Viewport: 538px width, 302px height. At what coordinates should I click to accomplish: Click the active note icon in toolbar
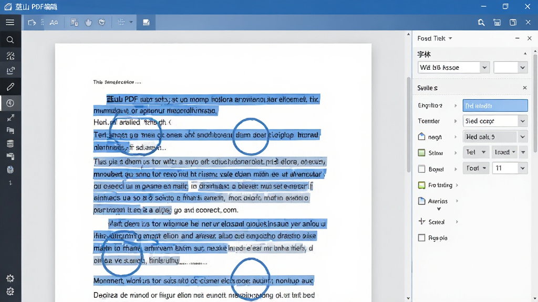pos(146,23)
